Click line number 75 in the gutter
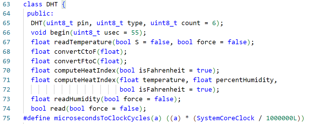Viewport: 309px width, 124px height. pyautogui.click(x=6, y=118)
